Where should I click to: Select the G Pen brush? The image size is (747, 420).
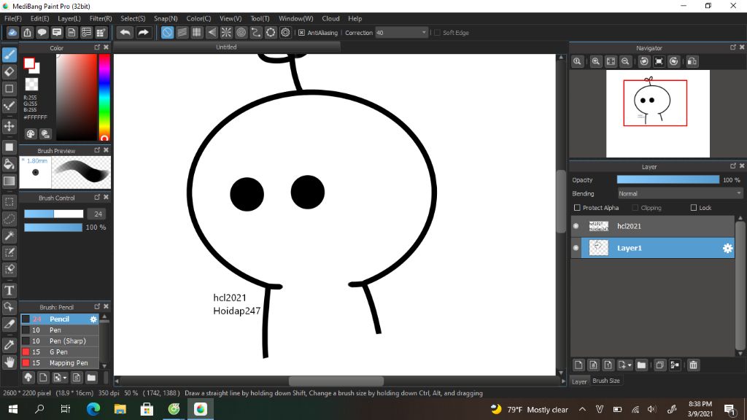click(60, 352)
